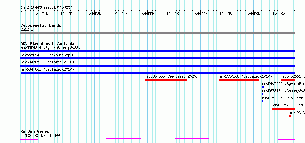The height and width of the screenshot is (143, 305).
Task: Click the 2q12.1 band label
Action: pos(27,29)
